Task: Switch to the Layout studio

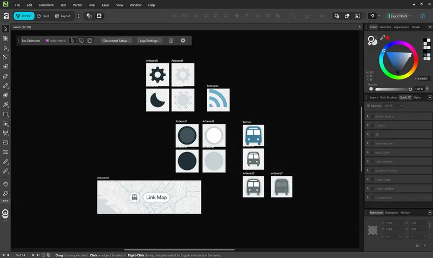Action: tap(63, 16)
